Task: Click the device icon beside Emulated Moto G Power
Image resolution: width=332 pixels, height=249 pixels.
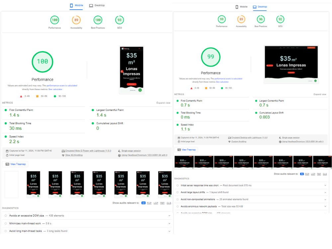Action: [x=63, y=151]
